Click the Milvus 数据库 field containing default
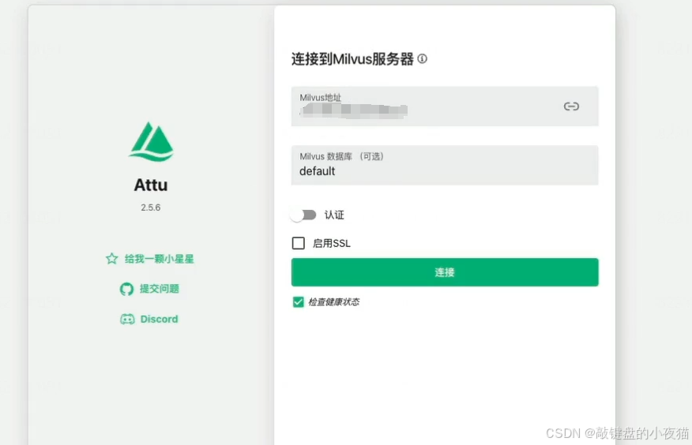 pos(445,165)
